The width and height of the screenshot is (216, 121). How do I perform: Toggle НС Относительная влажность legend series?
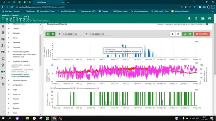click(86, 88)
